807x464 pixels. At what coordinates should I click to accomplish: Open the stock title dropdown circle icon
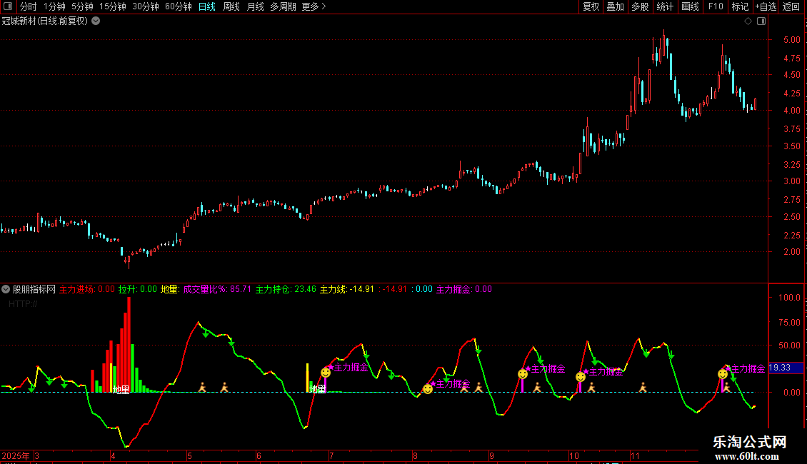[96, 21]
